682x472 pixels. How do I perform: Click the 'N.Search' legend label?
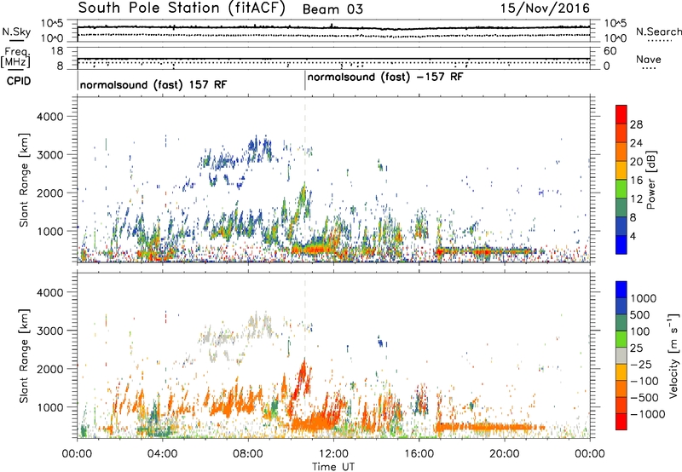[x=659, y=32]
